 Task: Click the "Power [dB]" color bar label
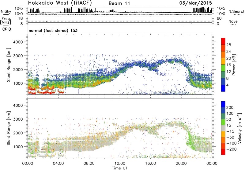click(234, 65)
